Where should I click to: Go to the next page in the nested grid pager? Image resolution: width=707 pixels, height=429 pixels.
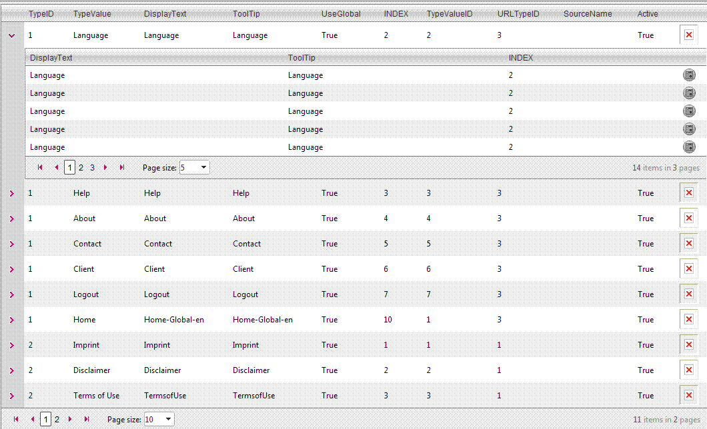(106, 168)
